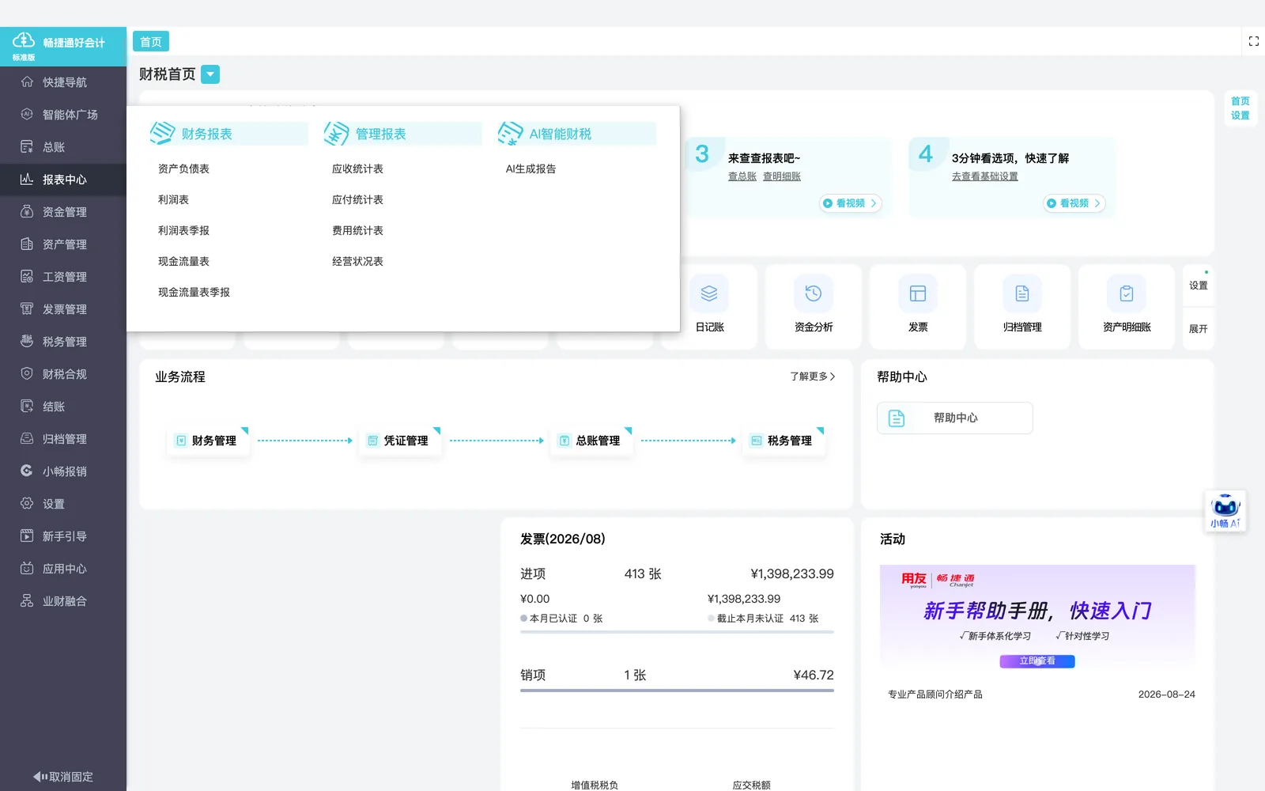Open 利润表 report
The height and width of the screenshot is (791, 1265).
pyautogui.click(x=173, y=199)
